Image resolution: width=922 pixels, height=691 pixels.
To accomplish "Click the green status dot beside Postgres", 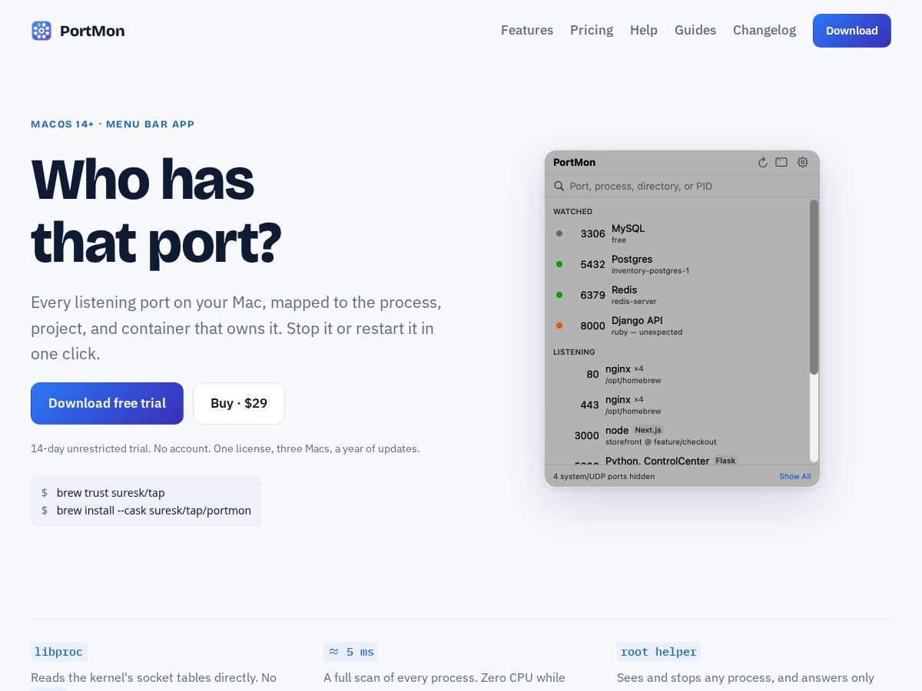I will [559, 264].
